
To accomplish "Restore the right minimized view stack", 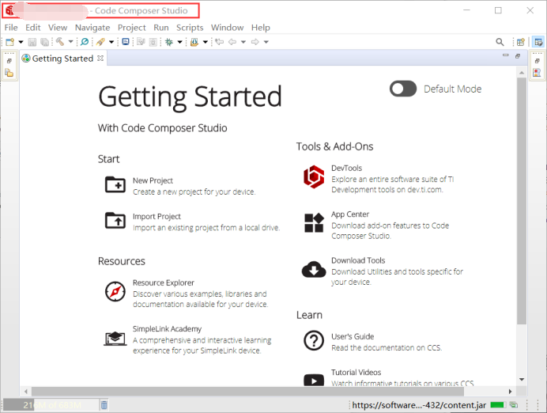I will click(x=537, y=61).
